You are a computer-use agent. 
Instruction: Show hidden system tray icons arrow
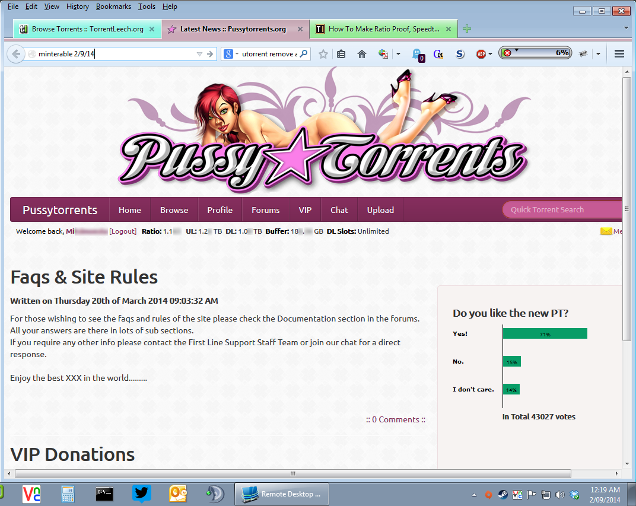pyautogui.click(x=474, y=495)
